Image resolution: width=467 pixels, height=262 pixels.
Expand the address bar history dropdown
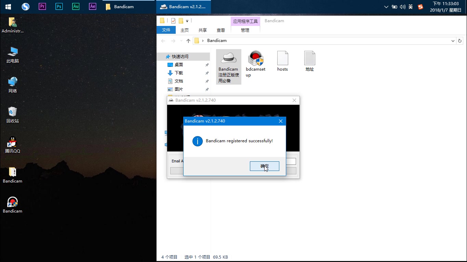[453, 41]
